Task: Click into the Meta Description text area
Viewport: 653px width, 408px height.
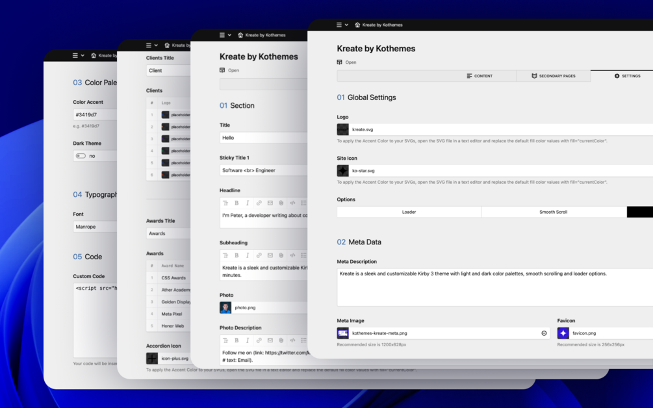Action: 494,287
